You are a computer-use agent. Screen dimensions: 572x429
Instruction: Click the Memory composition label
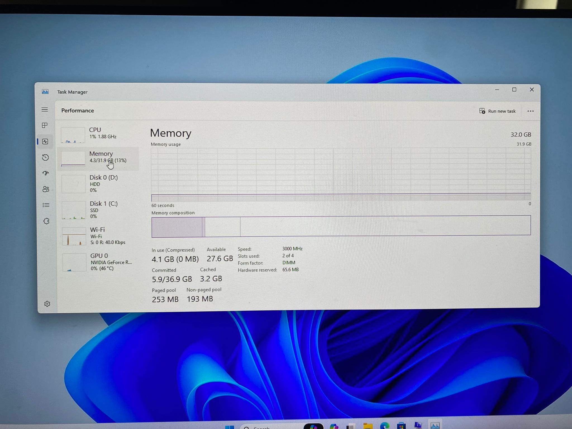tap(173, 213)
